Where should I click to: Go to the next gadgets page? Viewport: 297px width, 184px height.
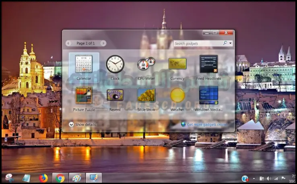click(x=103, y=43)
